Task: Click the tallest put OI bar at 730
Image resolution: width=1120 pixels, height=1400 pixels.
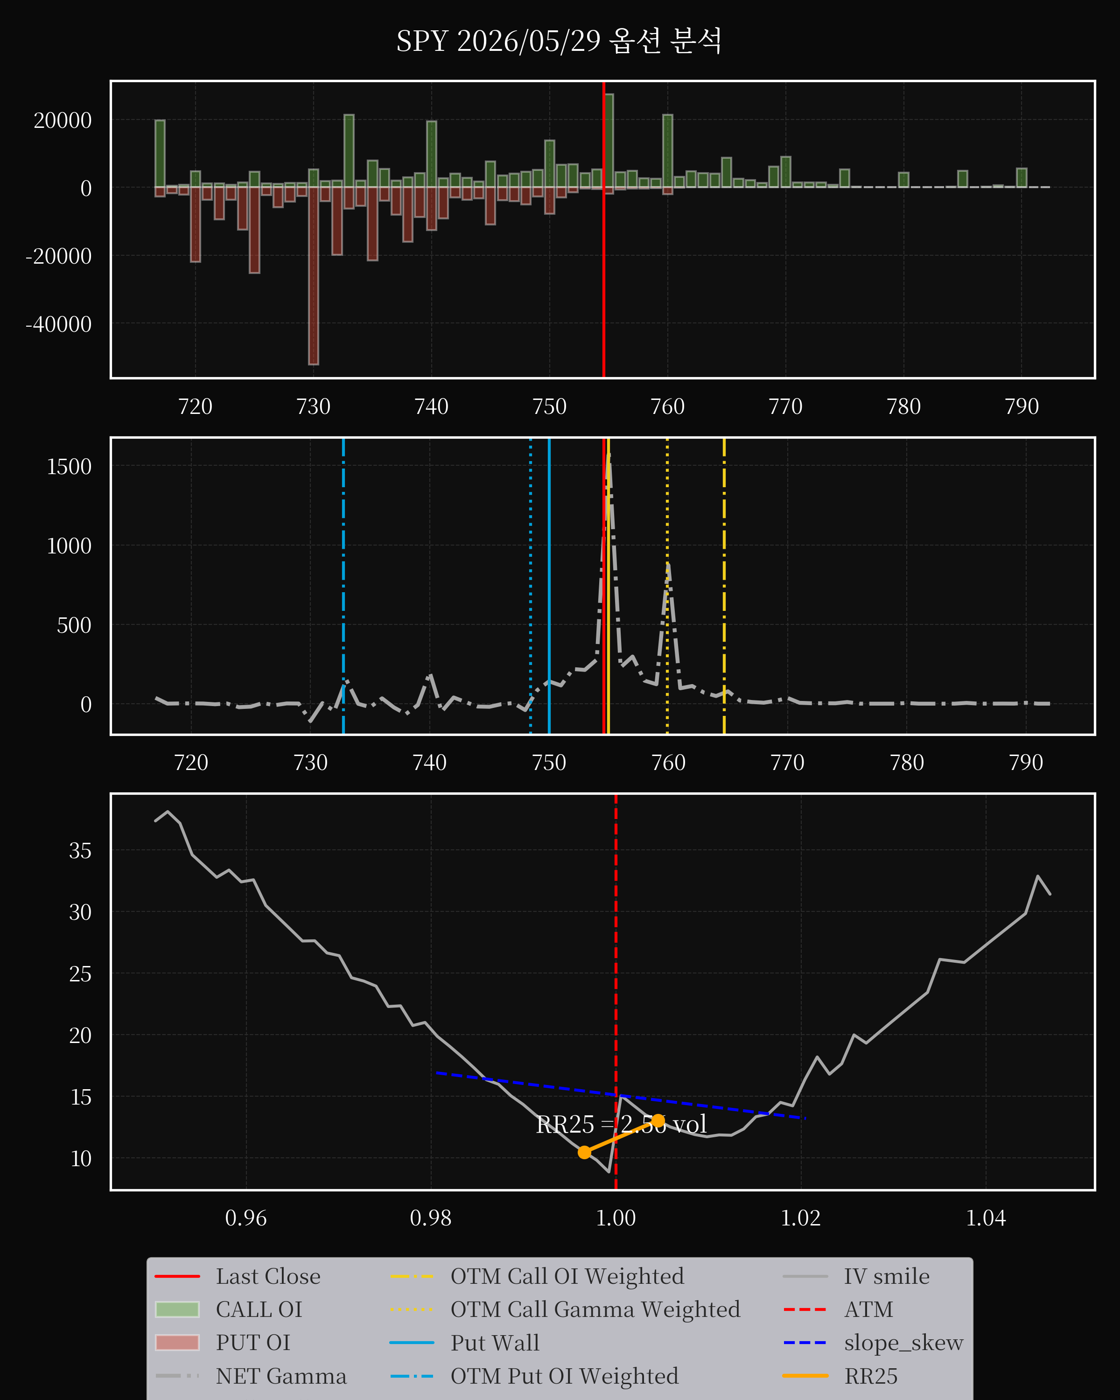Action: click(x=314, y=276)
